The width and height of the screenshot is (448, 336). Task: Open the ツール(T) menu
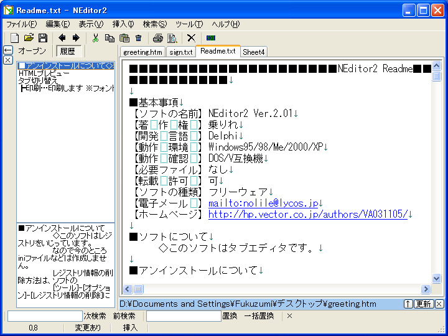point(189,24)
